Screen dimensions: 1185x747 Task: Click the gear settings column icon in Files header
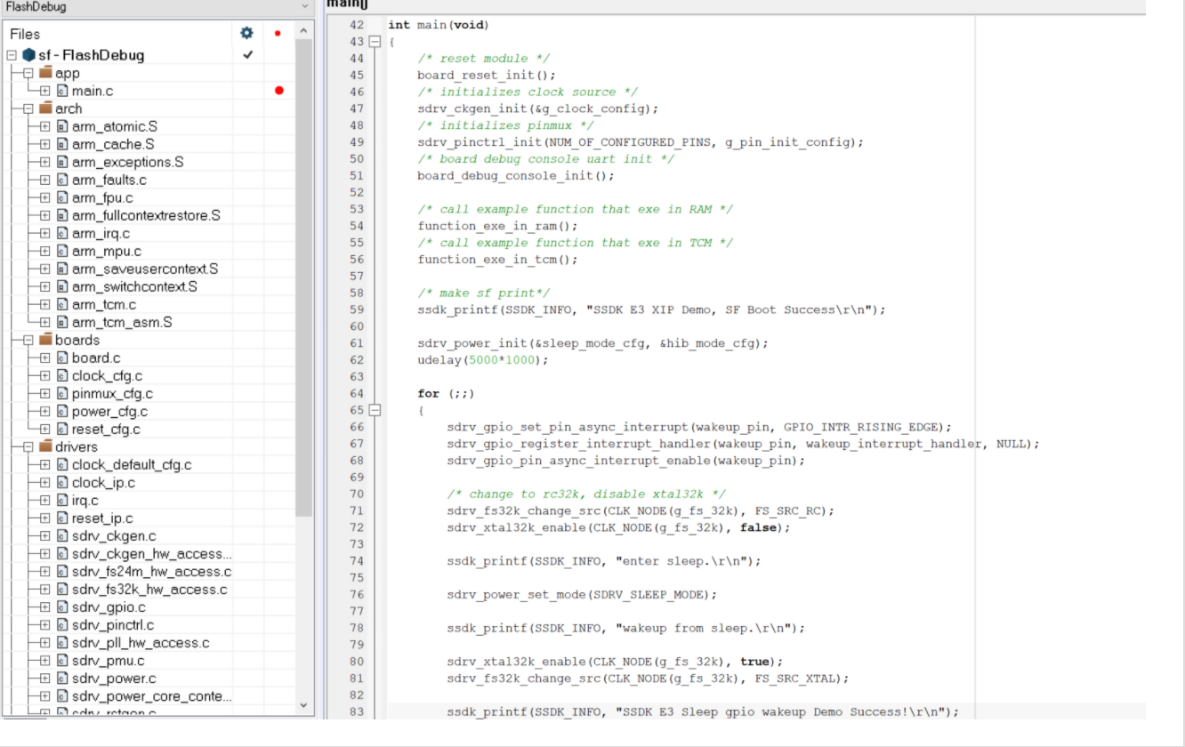(x=246, y=34)
